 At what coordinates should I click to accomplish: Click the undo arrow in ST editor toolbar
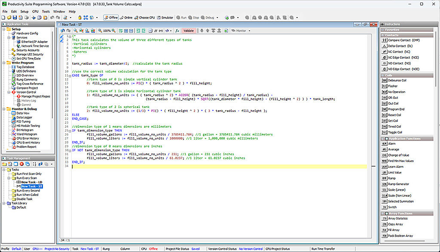coord(63,30)
